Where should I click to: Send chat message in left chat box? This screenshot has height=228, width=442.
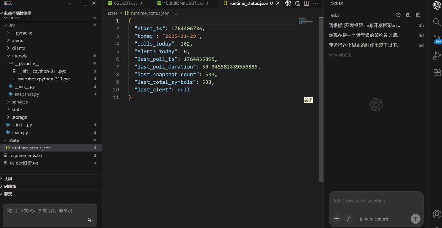[90, 221]
